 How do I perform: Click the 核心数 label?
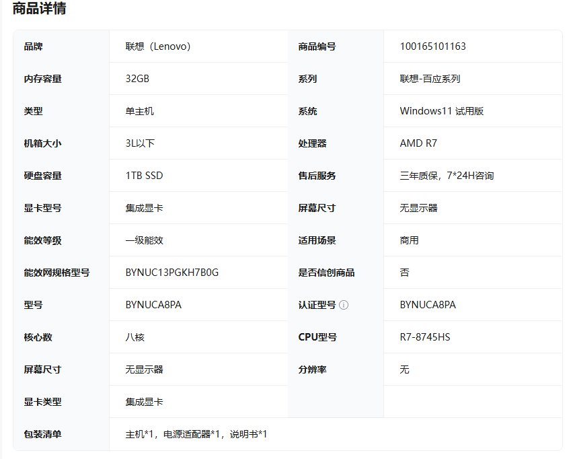[x=38, y=337]
